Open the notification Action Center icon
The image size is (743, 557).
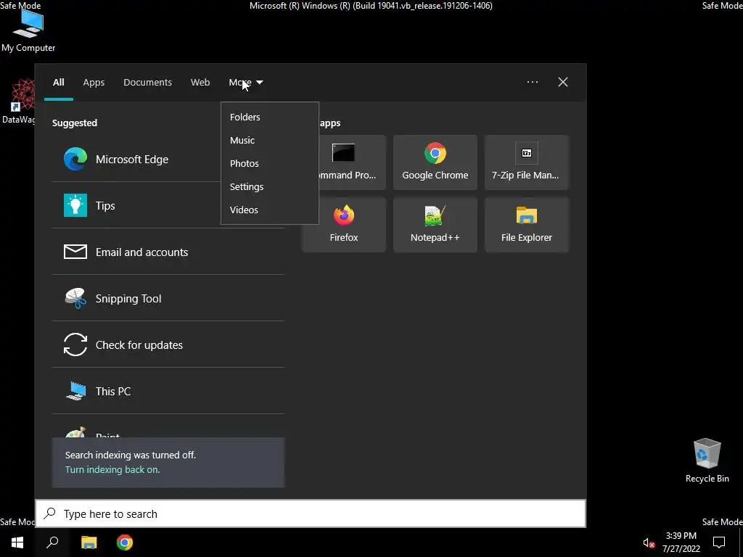[719, 542]
